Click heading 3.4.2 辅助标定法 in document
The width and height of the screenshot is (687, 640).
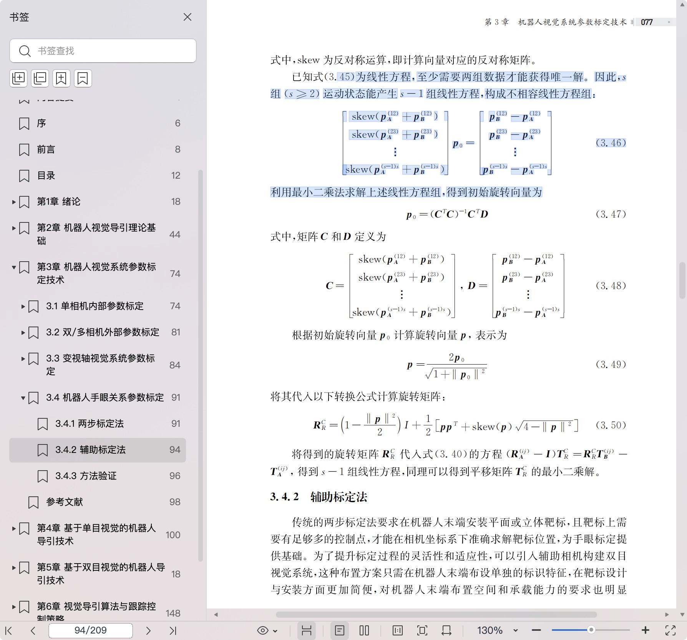click(x=319, y=497)
